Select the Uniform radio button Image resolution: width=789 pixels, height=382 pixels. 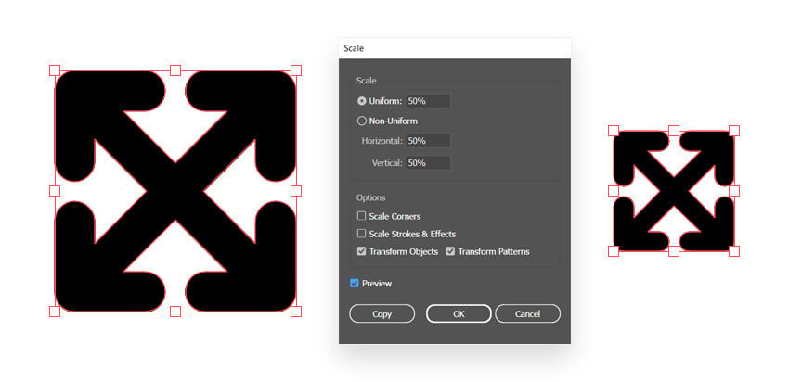tap(361, 101)
